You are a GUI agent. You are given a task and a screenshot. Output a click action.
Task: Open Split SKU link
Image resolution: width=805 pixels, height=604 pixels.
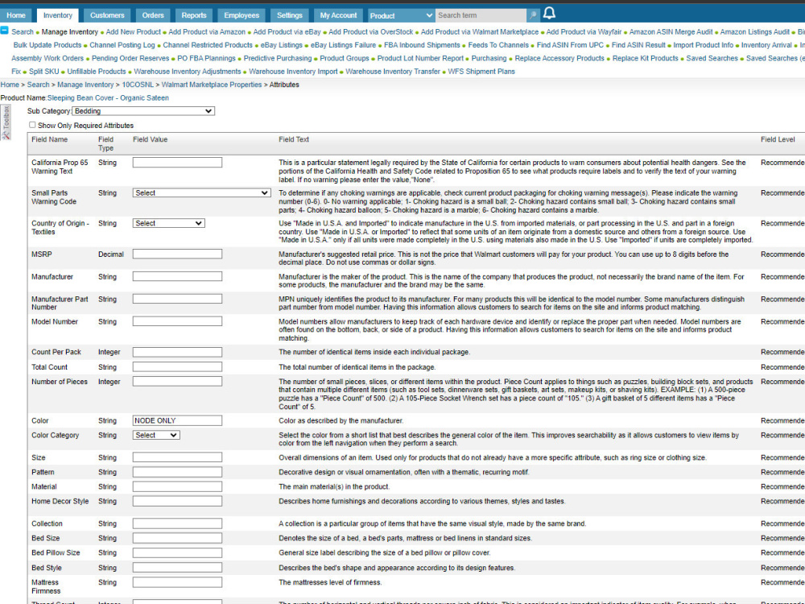tap(43, 72)
